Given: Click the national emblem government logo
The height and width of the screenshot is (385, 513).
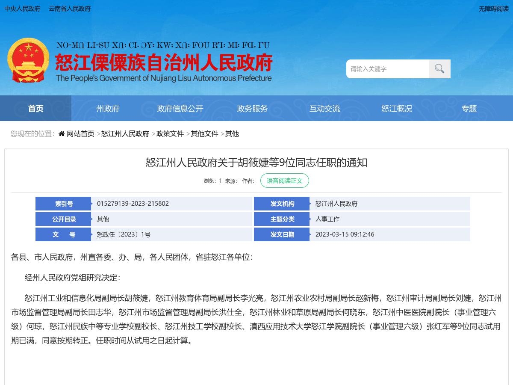Looking at the screenshot, I should pos(28,60).
